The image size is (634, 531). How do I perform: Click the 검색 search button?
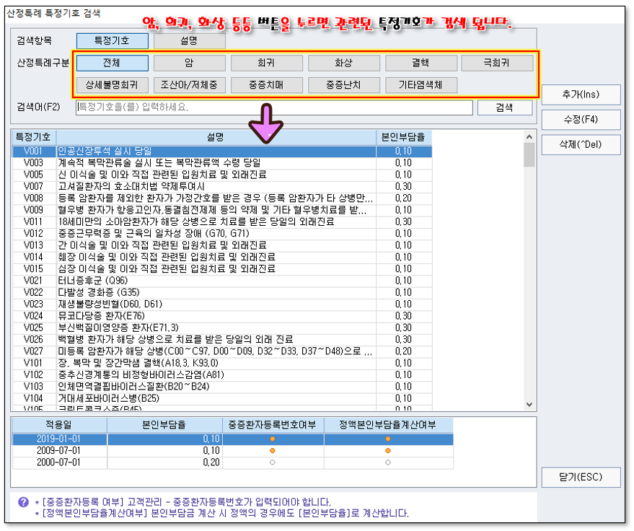504,107
